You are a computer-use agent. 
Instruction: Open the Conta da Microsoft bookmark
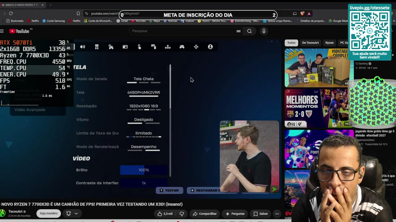click(98, 21)
